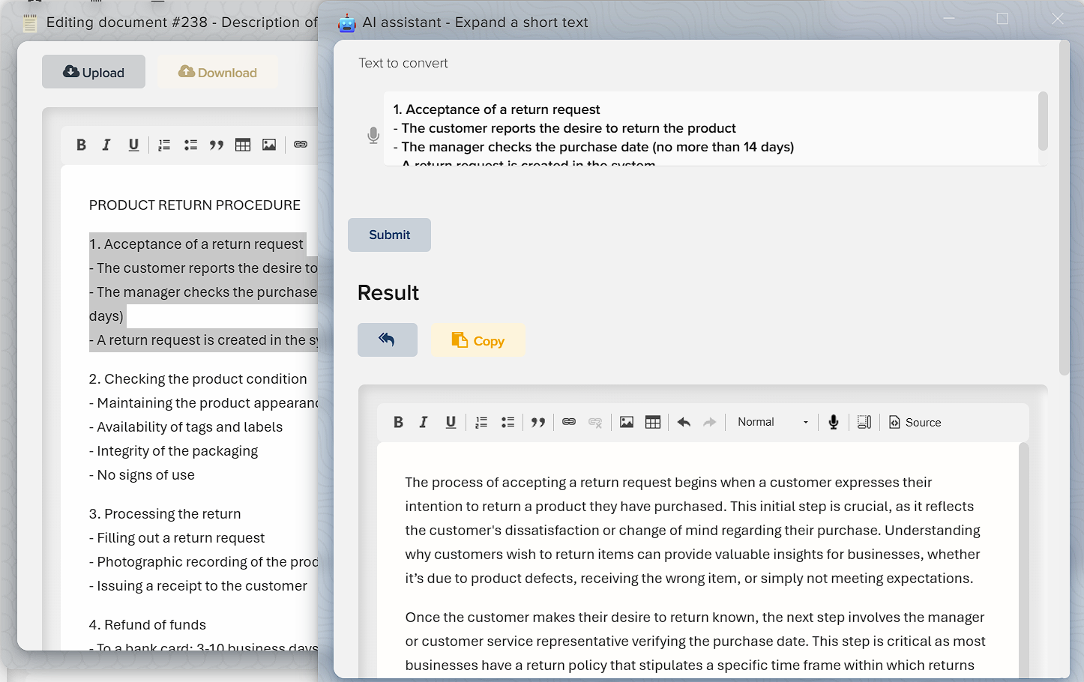Click '- Issuing a receipt to the customer' line
The height and width of the screenshot is (682, 1084).
pos(198,586)
